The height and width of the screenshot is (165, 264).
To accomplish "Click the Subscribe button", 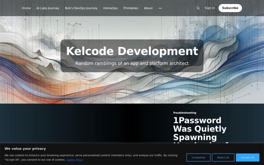I will [230, 8].
